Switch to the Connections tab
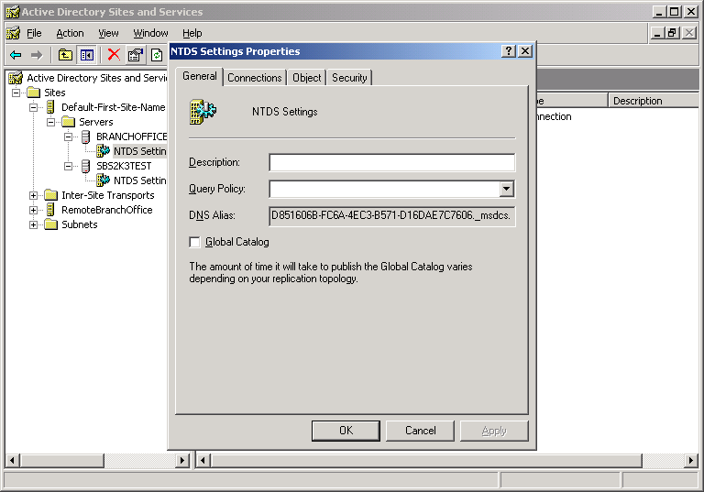 [255, 78]
